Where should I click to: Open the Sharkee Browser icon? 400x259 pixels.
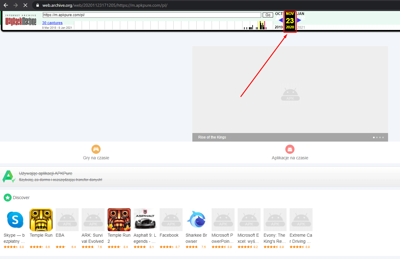click(x=197, y=220)
